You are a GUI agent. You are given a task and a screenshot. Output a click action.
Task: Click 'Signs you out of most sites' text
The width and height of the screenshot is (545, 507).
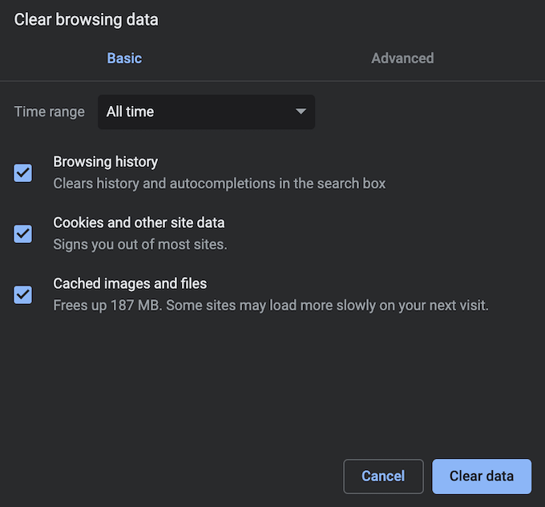click(139, 245)
